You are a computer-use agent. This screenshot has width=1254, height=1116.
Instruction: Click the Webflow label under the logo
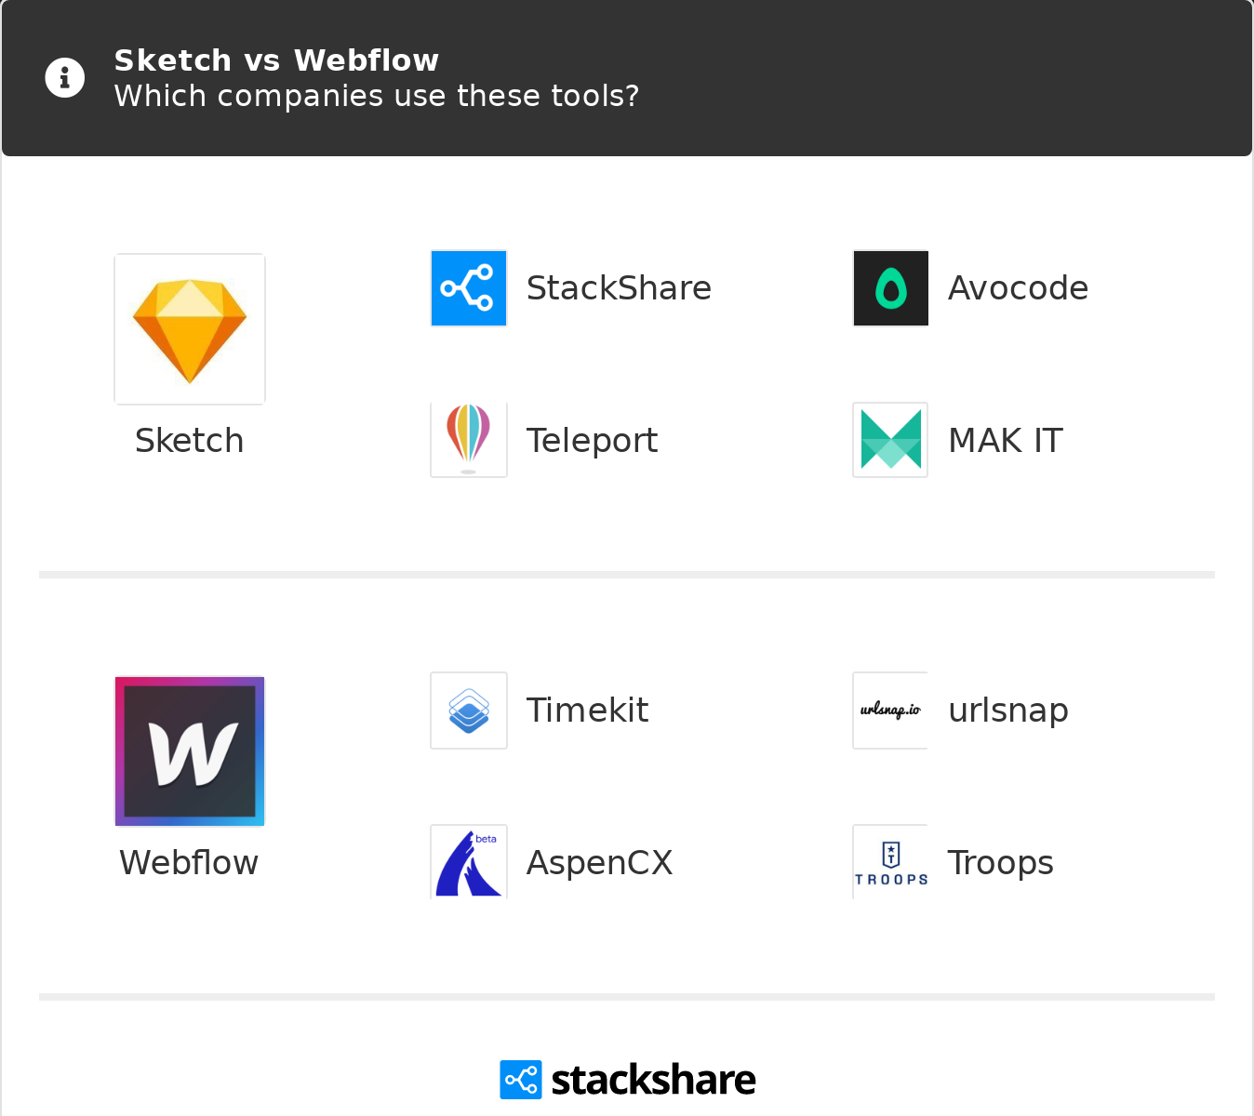190,863
